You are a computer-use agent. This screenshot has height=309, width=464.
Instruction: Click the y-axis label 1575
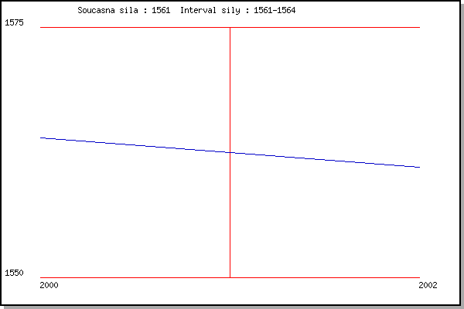click(14, 22)
